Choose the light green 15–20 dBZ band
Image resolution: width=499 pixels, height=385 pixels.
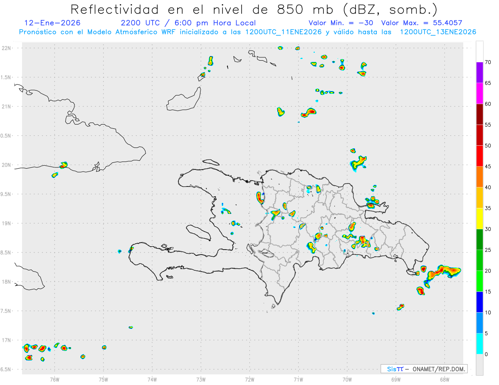(x=479, y=281)
